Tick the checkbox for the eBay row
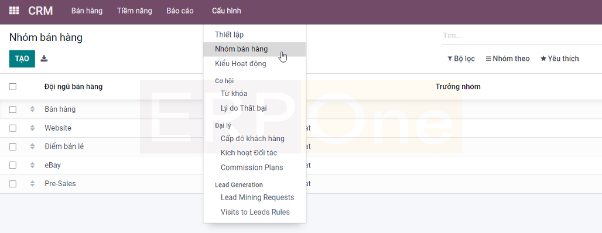Viewport: 602px width, 233px height. point(13,165)
